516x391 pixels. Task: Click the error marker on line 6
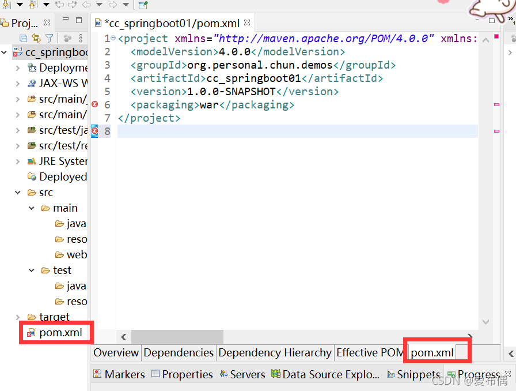point(96,105)
